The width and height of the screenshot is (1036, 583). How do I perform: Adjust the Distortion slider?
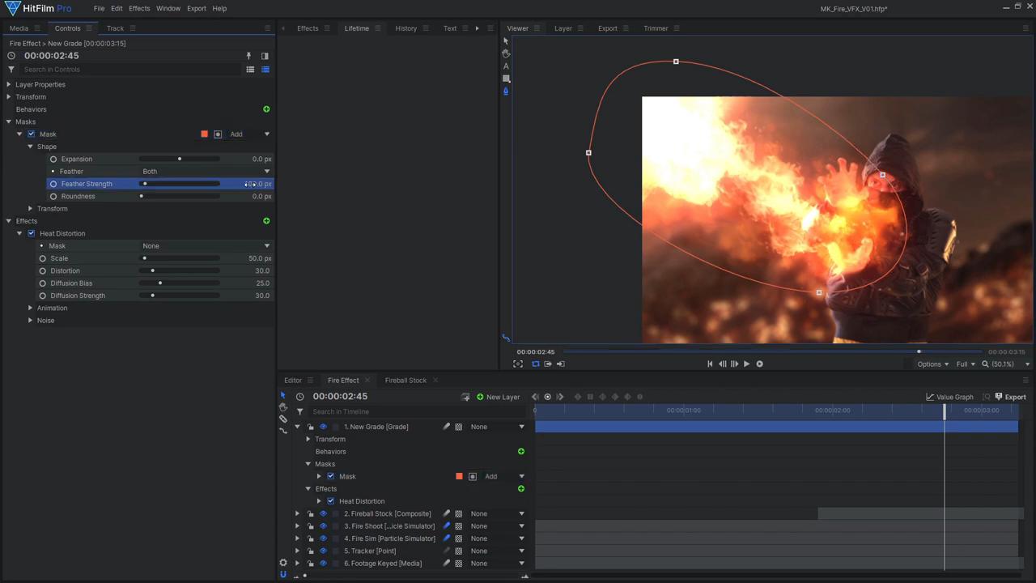click(x=179, y=271)
